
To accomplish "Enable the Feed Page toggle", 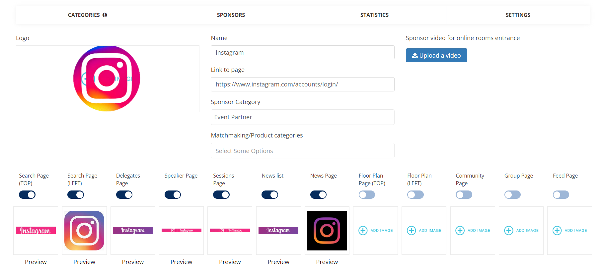I will pyautogui.click(x=561, y=195).
